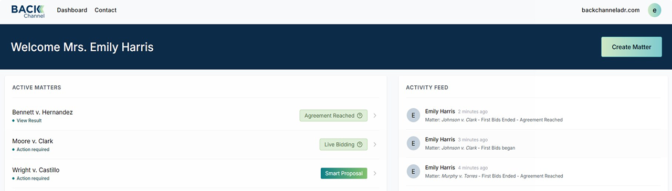Viewport: 672px width, 191px height.
Task: Click help icon on Agreement Reached badge
Action: (x=360, y=116)
